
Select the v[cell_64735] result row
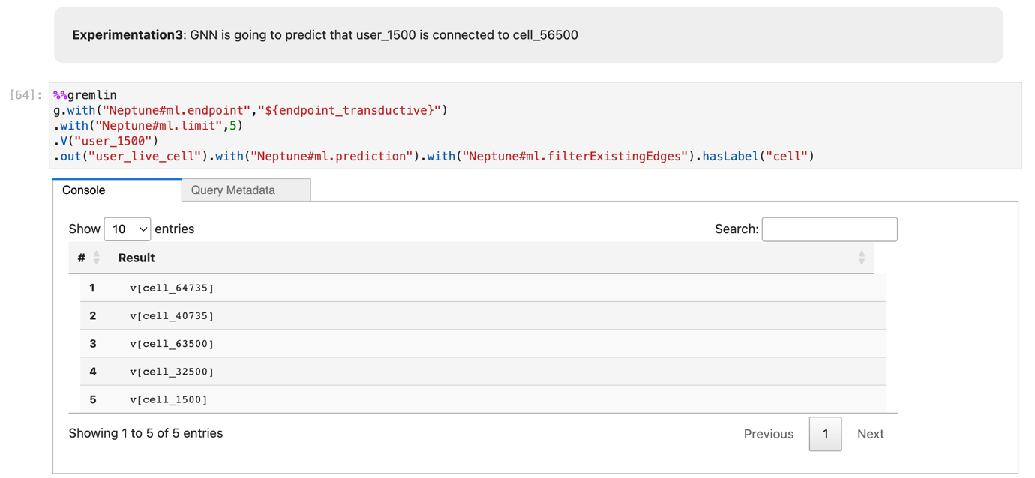pyautogui.click(x=172, y=288)
